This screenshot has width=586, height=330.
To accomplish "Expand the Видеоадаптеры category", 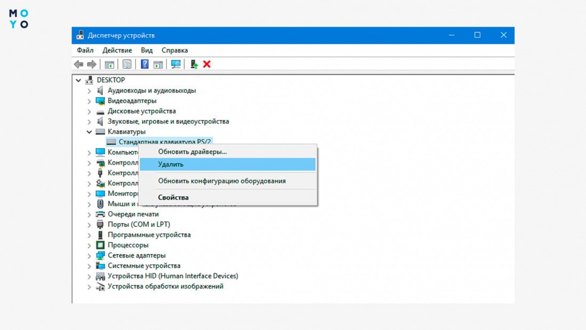I will tap(89, 101).
